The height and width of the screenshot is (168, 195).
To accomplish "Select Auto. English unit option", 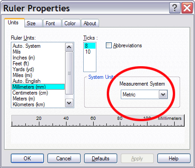I will pyautogui.click(x=38, y=81).
